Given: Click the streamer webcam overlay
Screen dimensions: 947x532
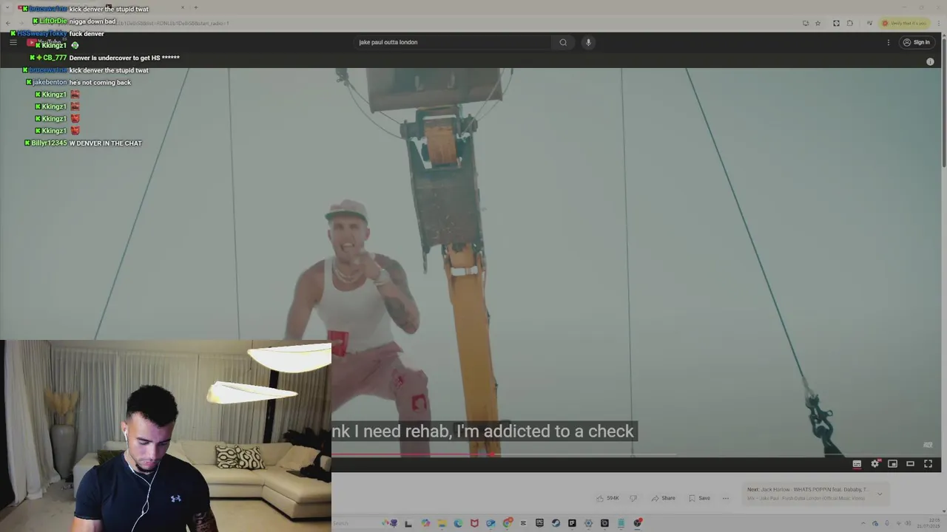Looking at the screenshot, I should pyautogui.click(x=166, y=436).
